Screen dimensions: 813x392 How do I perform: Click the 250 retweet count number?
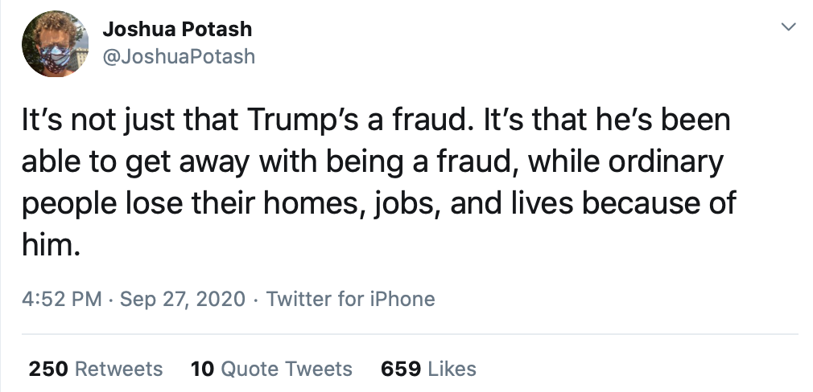48,369
